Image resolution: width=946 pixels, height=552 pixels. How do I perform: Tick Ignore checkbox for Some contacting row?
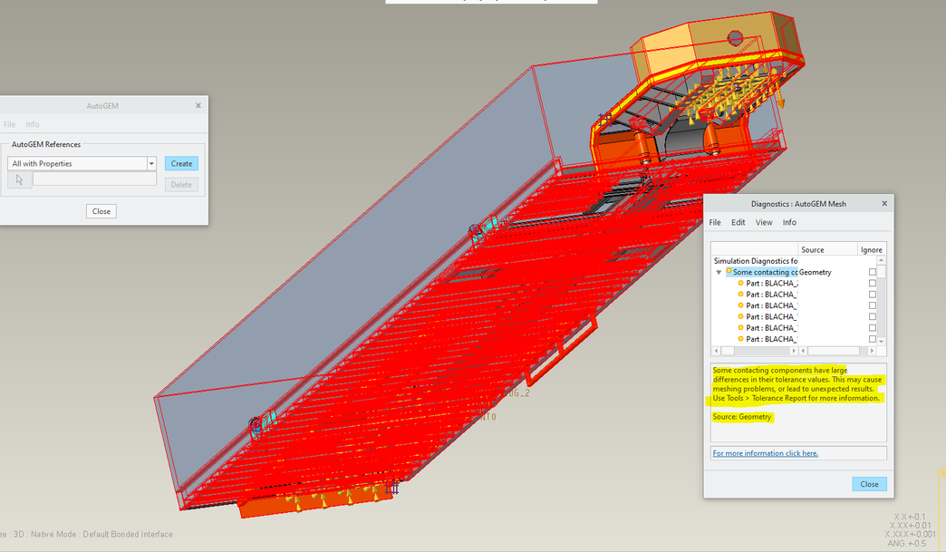873,272
